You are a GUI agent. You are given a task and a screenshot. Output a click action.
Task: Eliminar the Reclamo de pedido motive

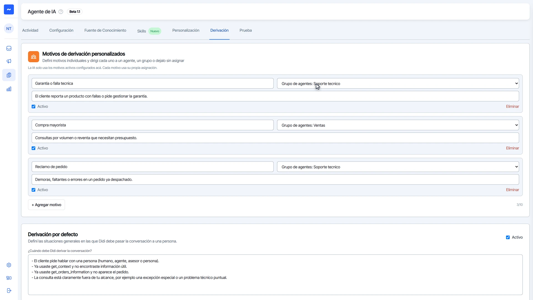[512, 190]
